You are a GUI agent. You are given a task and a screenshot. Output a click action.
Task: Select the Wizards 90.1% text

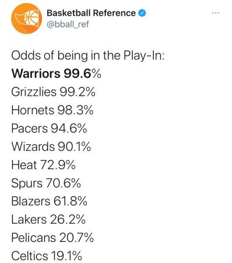pyautogui.click(x=51, y=147)
